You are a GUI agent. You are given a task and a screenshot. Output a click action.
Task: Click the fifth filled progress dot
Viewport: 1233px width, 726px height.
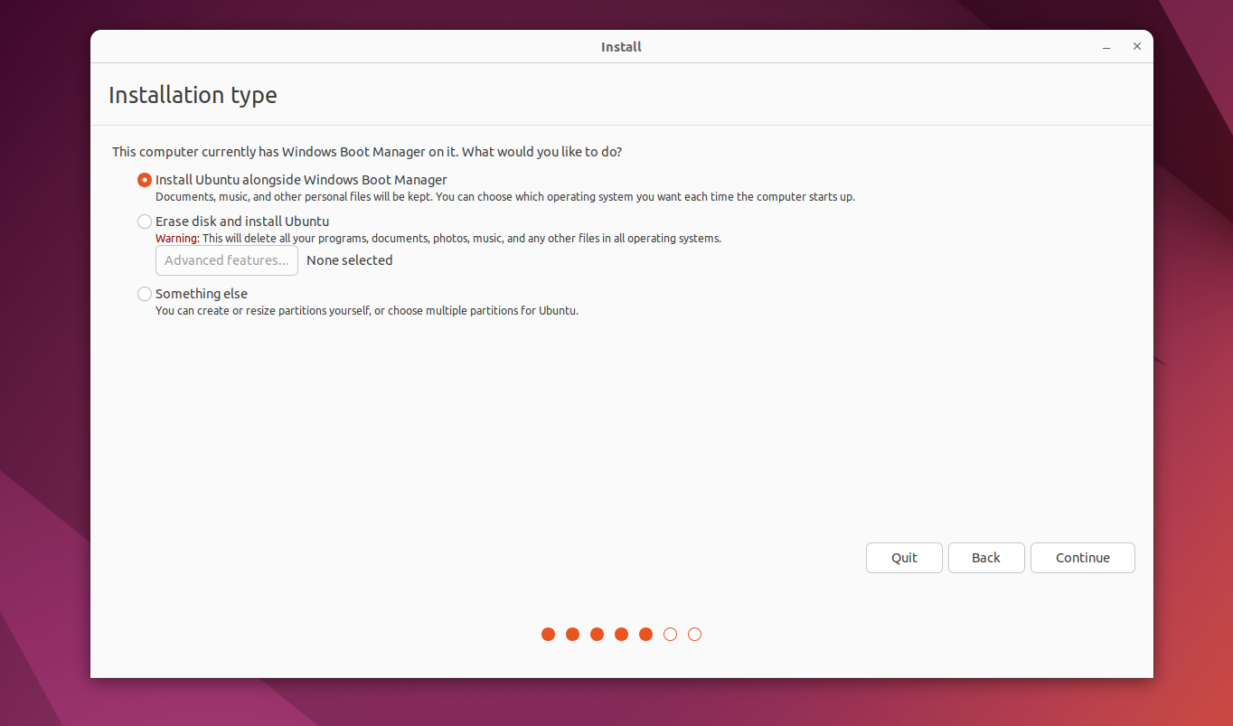[645, 634]
